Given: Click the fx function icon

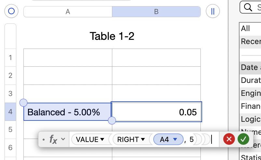Looking at the screenshot, I should [x=53, y=140].
